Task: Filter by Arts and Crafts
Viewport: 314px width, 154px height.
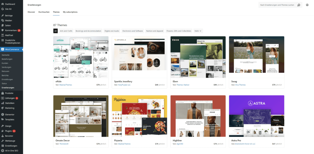Action: (x=66, y=31)
